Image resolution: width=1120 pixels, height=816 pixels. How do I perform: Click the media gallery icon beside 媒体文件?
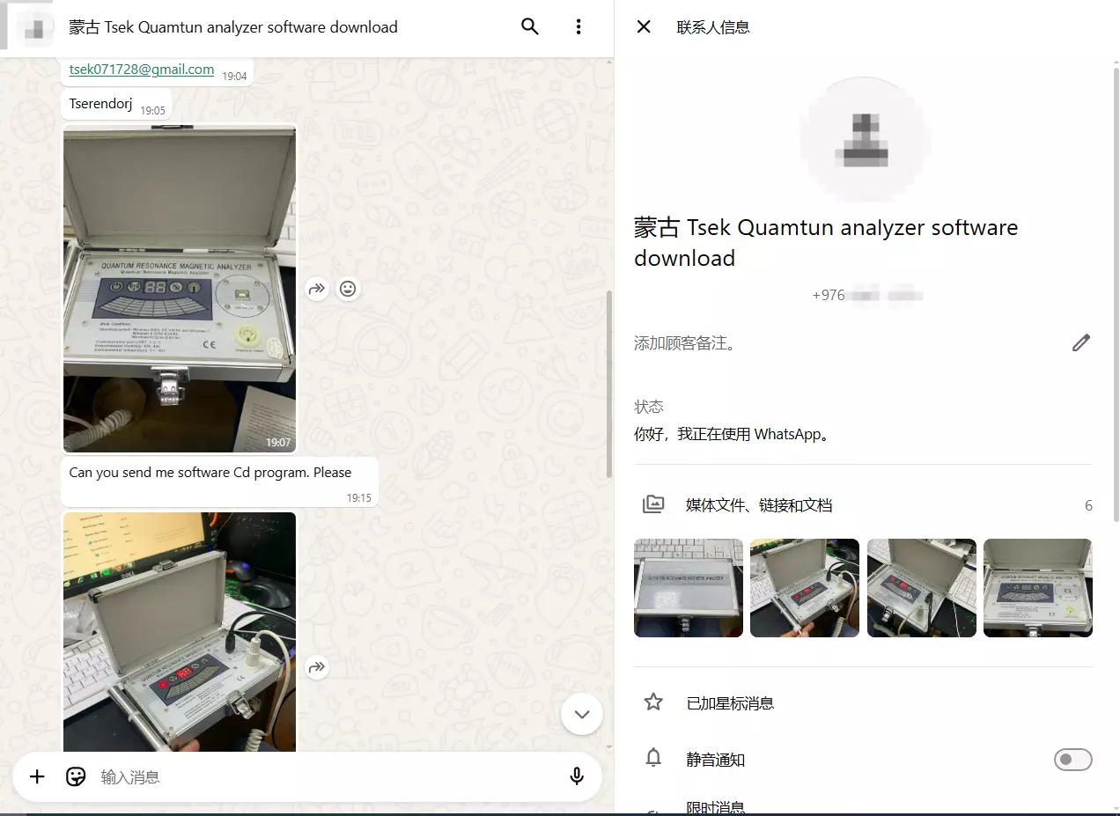click(x=652, y=504)
